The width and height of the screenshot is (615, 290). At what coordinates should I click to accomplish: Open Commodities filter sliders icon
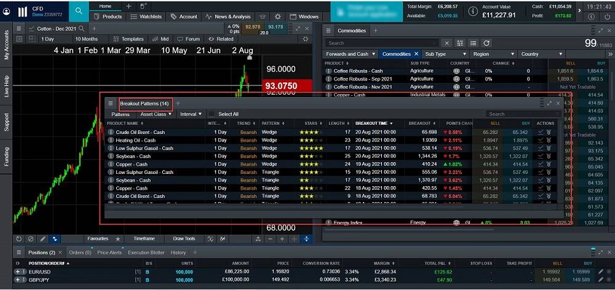460,43
